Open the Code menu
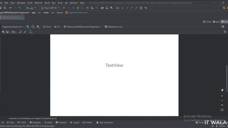 point(30,3)
